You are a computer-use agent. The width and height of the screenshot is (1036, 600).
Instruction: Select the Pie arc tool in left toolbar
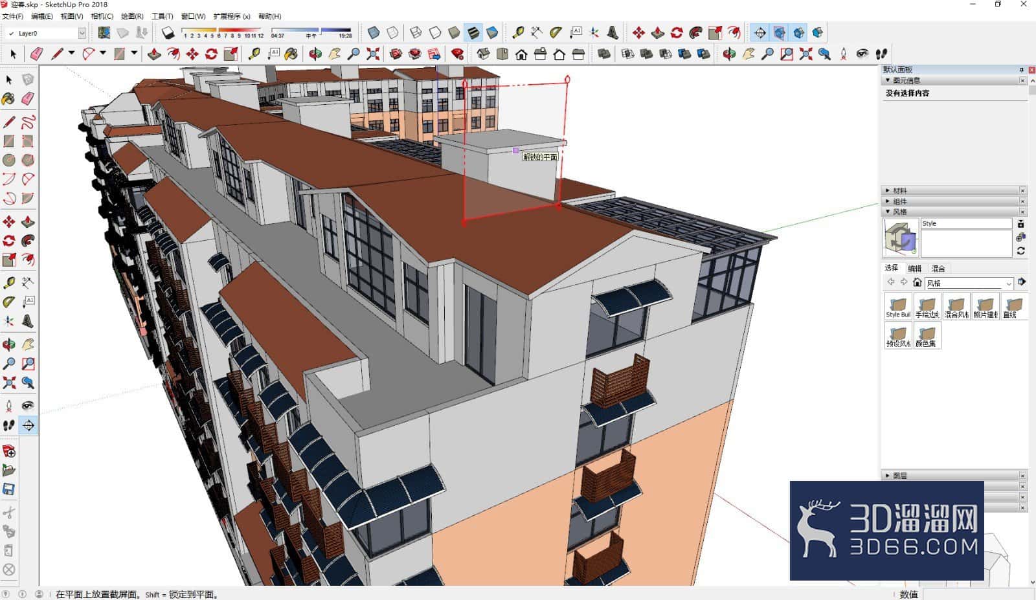point(28,198)
